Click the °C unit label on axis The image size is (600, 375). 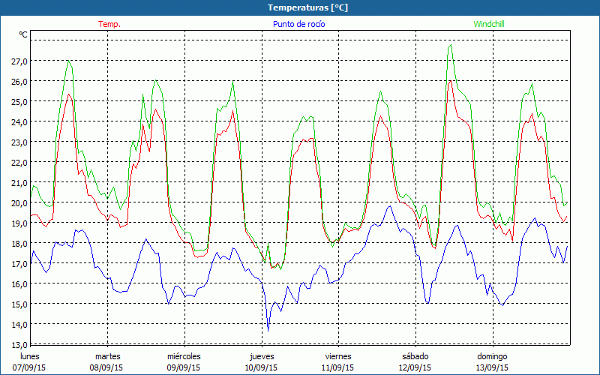23,35
